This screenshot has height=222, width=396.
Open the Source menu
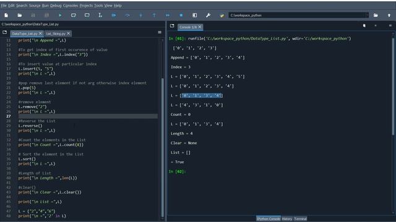35,6
